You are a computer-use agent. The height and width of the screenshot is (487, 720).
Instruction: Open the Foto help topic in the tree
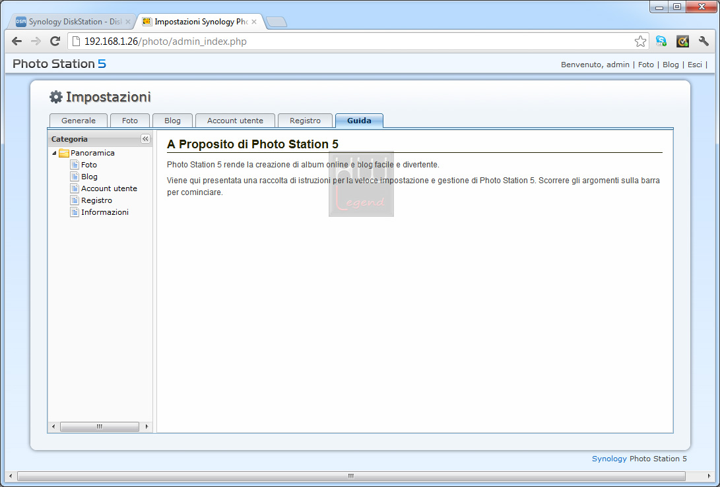point(89,165)
